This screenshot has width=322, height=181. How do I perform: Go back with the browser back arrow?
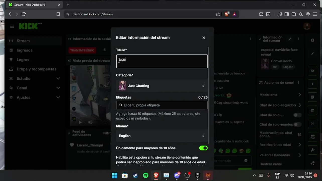10,14
